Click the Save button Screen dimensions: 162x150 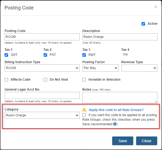123,141
